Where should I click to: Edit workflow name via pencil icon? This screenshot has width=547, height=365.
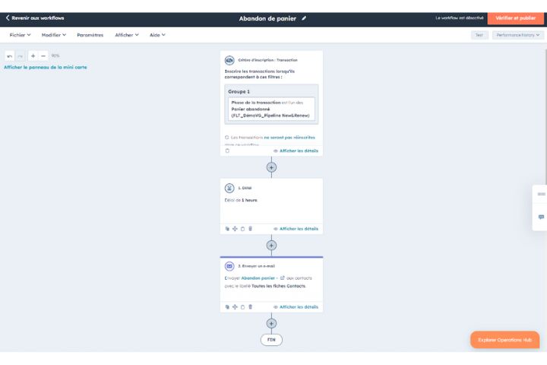304,18
